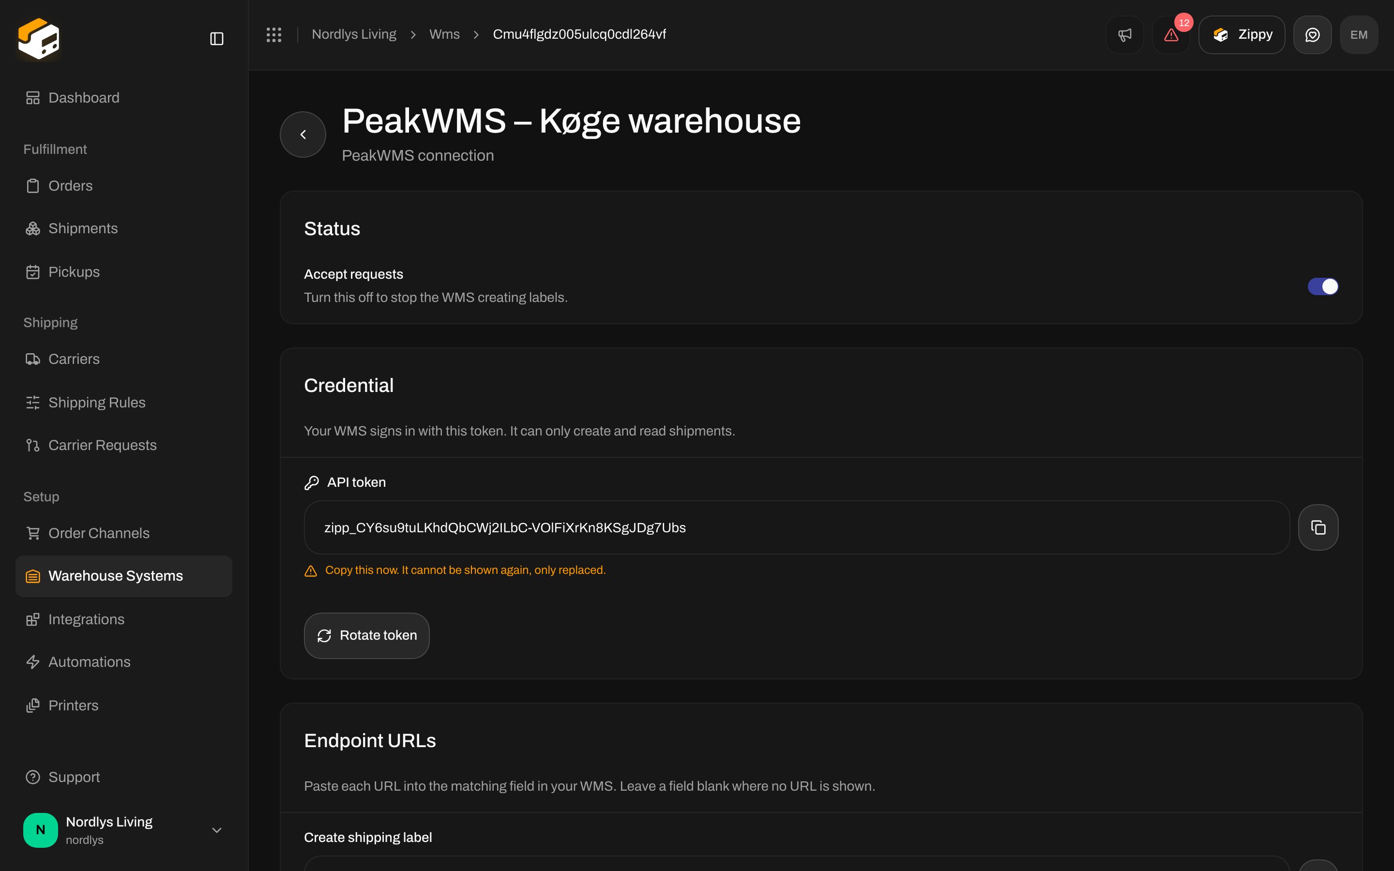The image size is (1394, 871).
Task: Click the 'Credential' heading
Action: (349, 385)
